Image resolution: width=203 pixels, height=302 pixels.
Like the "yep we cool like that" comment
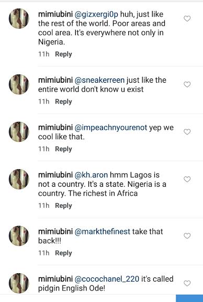(187, 132)
